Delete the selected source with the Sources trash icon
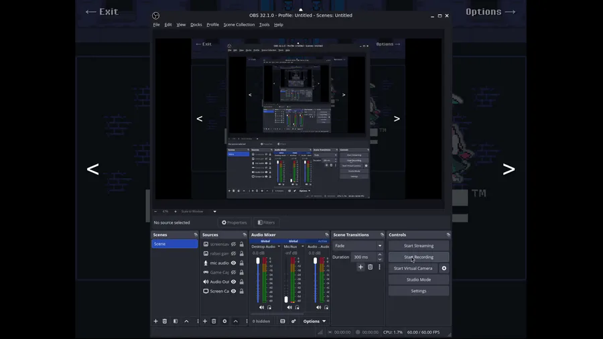The height and width of the screenshot is (339, 603). coord(214,321)
